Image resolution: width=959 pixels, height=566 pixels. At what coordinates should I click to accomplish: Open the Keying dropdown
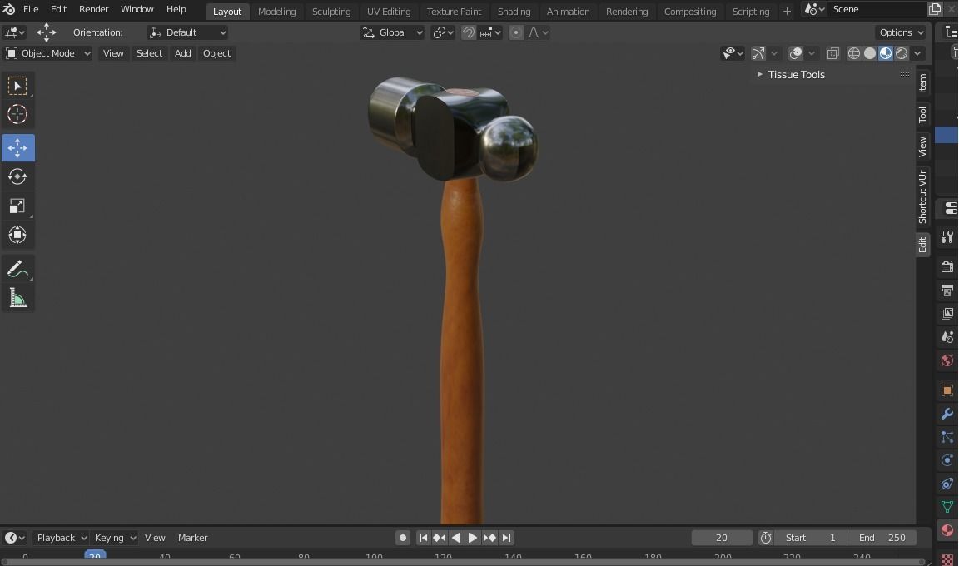(114, 538)
